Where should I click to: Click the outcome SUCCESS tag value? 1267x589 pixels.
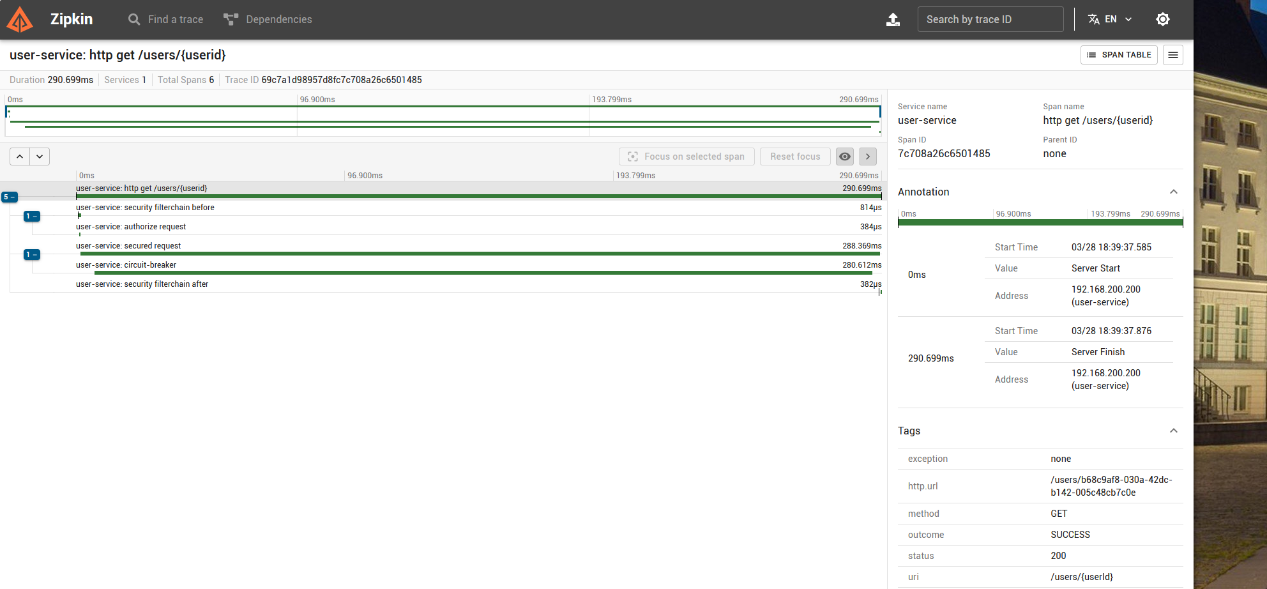pyautogui.click(x=1070, y=535)
